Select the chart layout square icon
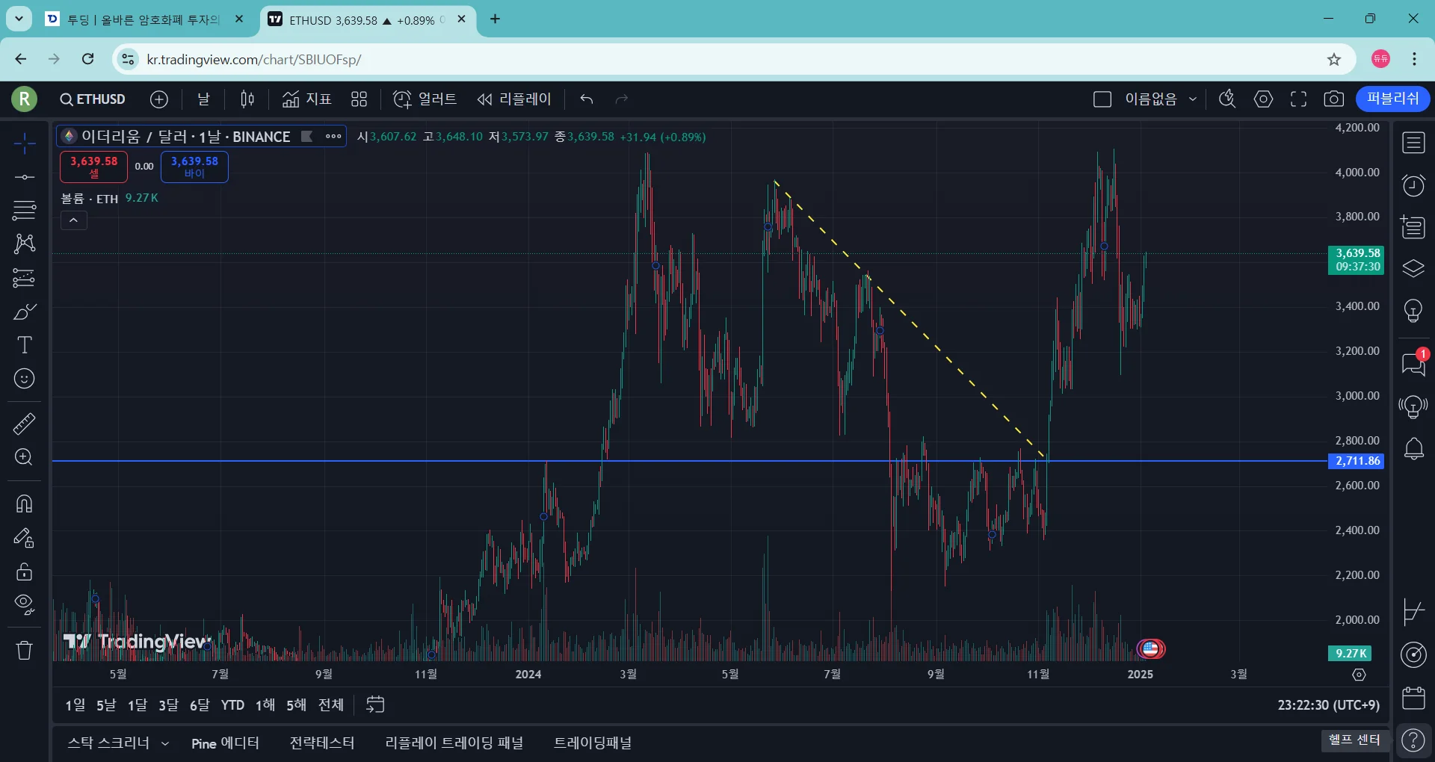The height and width of the screenshot is (762, 1435). click(x=1102, y=99)
